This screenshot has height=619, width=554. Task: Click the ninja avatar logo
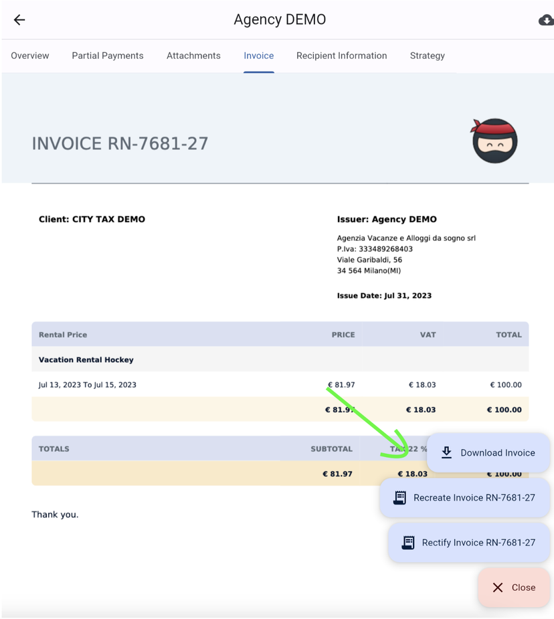click(494, 141)
